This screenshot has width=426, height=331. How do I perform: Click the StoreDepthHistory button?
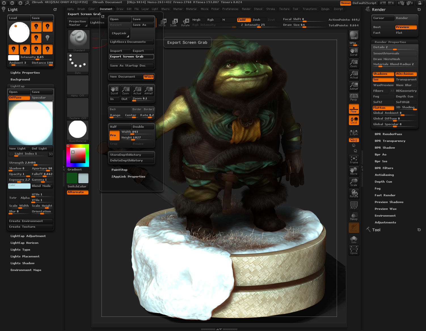click(x=132, y=155)
